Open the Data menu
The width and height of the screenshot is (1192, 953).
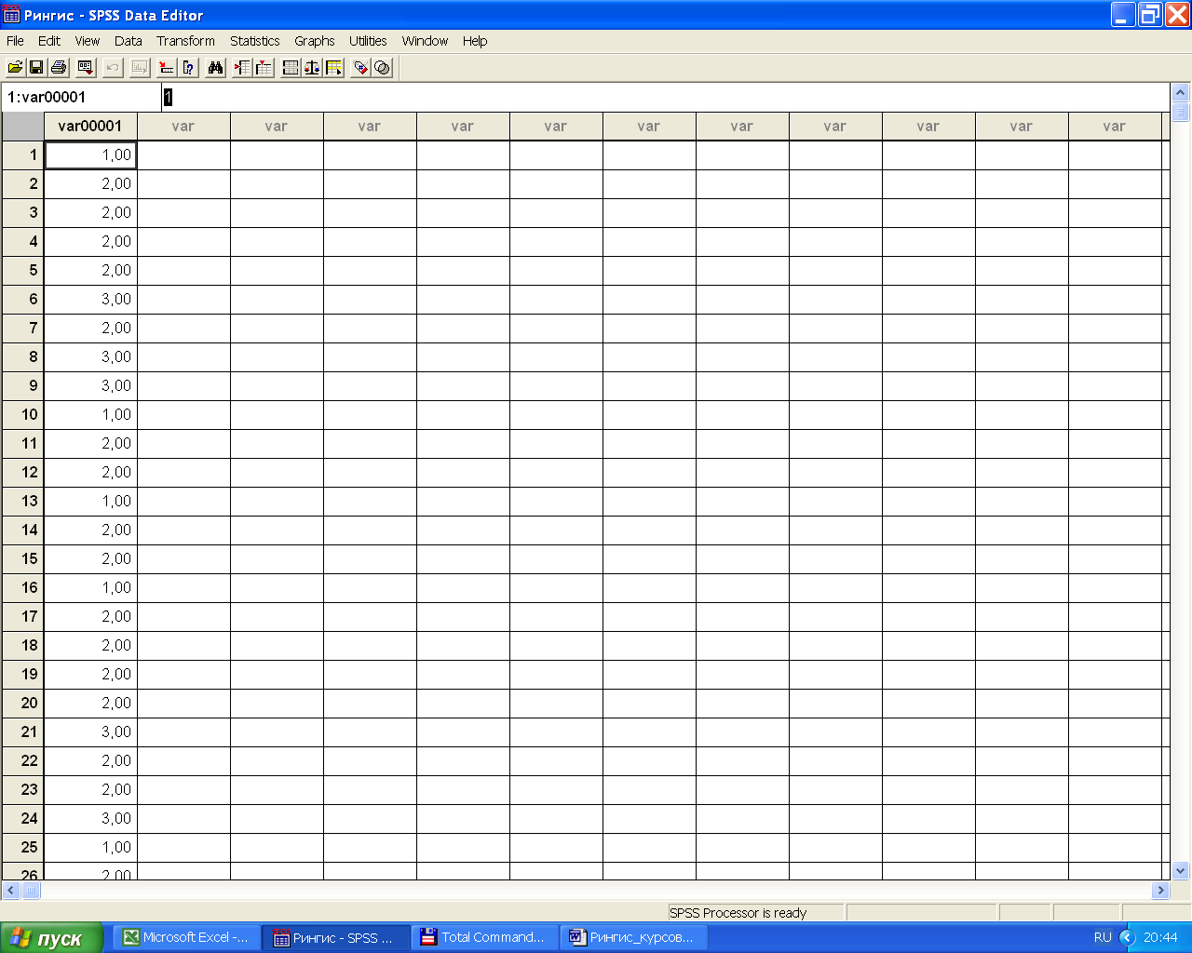click(129, 41)
